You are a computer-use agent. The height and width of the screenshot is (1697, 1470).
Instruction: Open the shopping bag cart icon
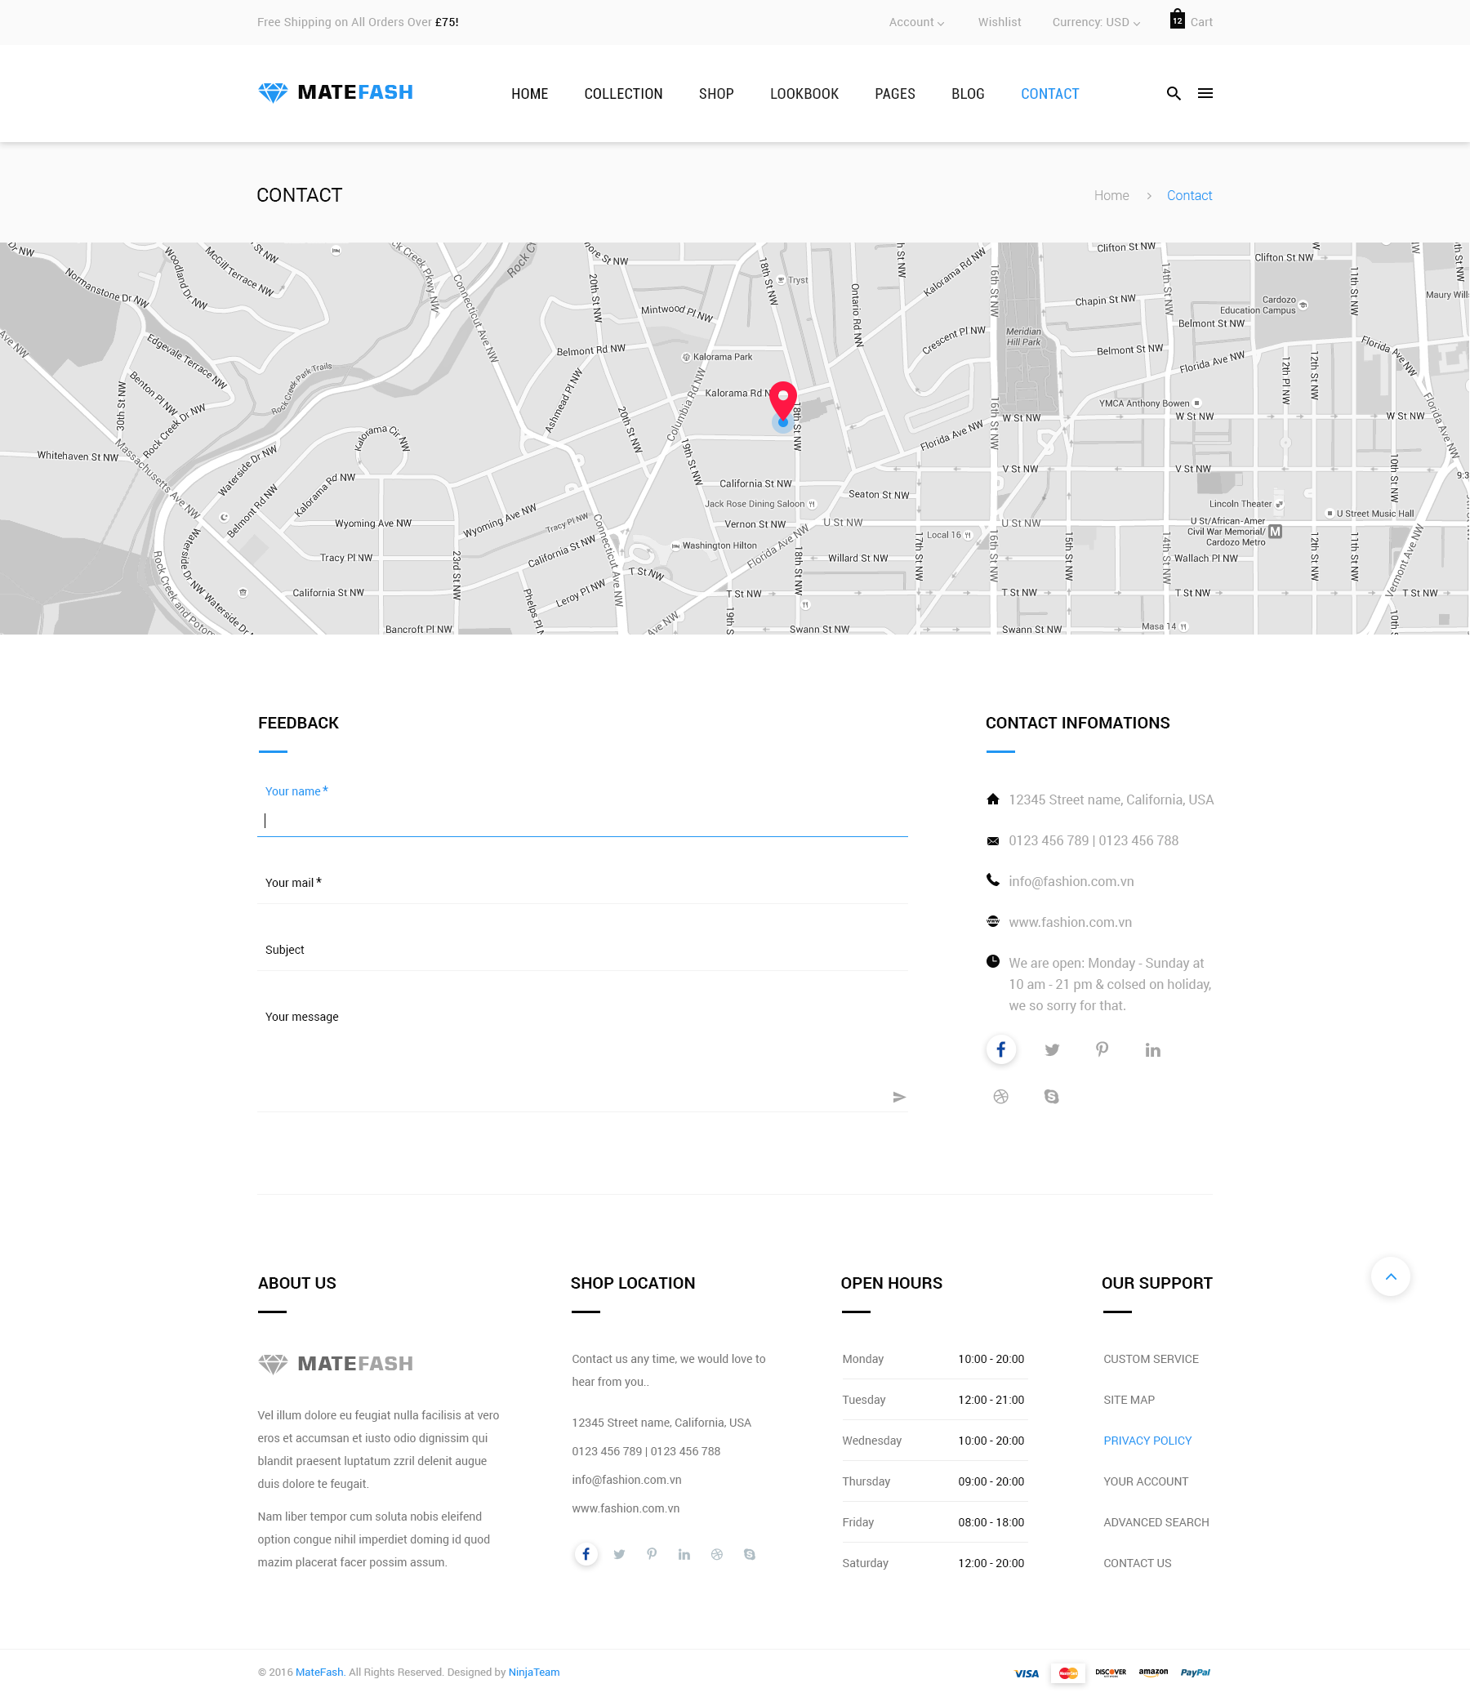(1177, 19)
